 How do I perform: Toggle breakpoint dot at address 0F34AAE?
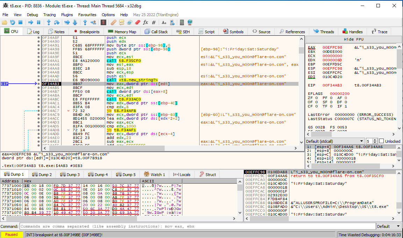point(38,80)
